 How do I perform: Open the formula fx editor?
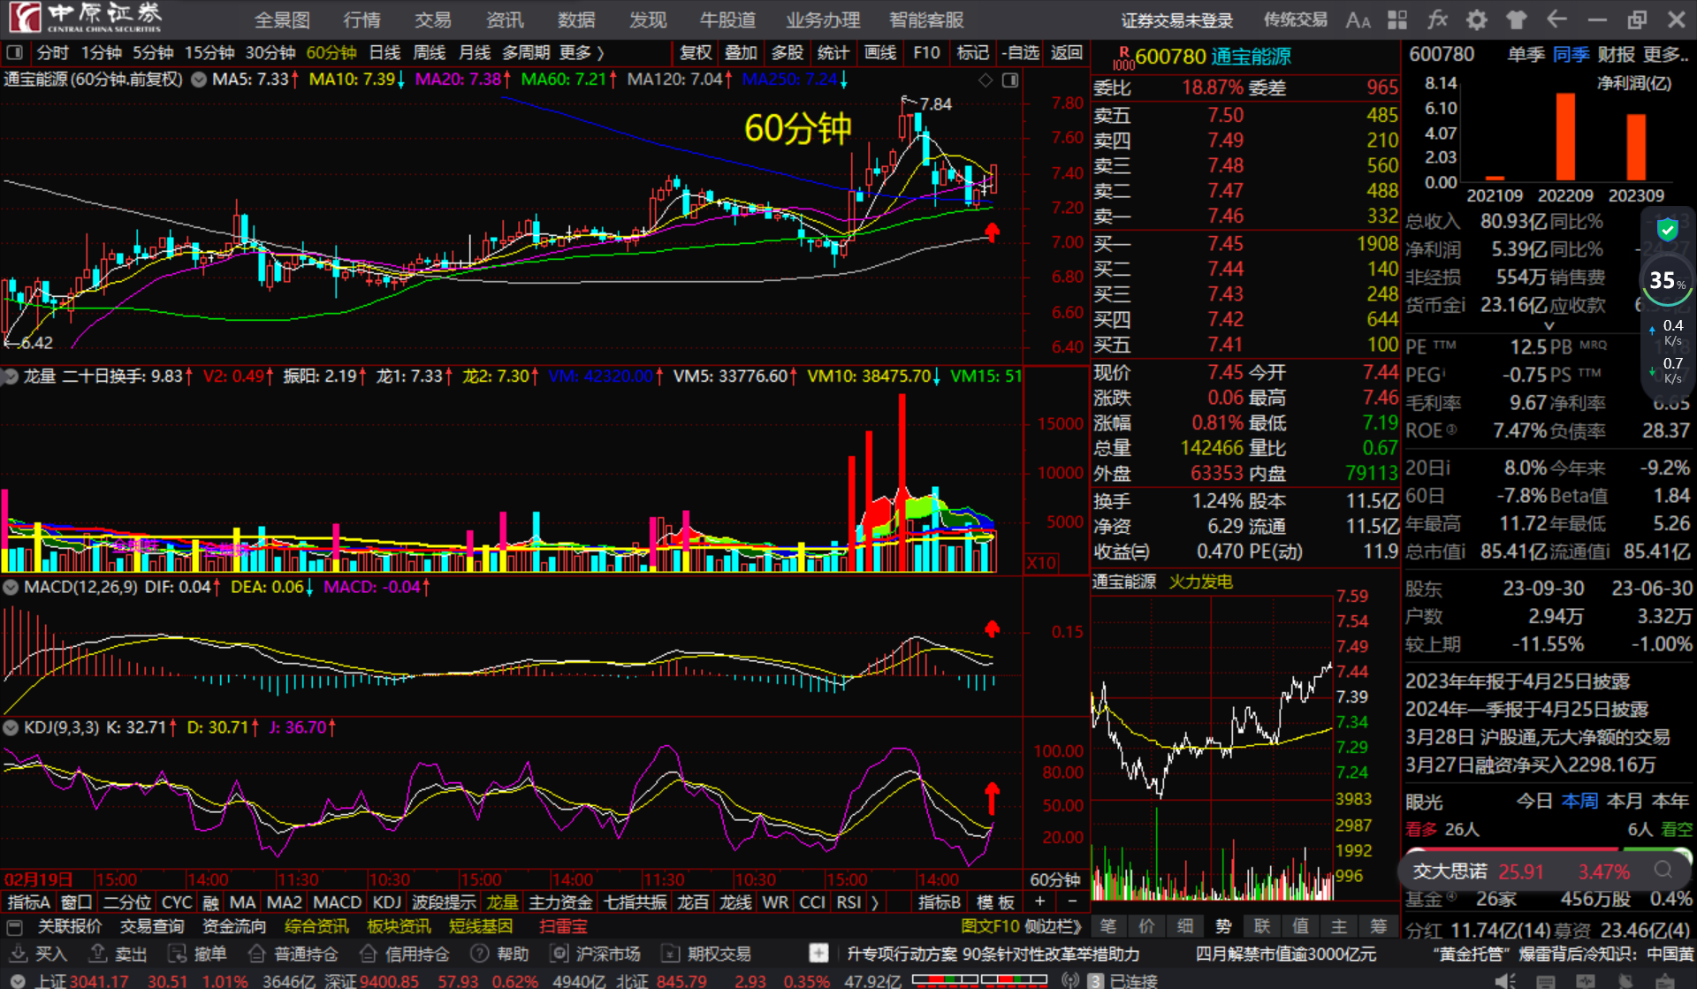coord(1437,20)
